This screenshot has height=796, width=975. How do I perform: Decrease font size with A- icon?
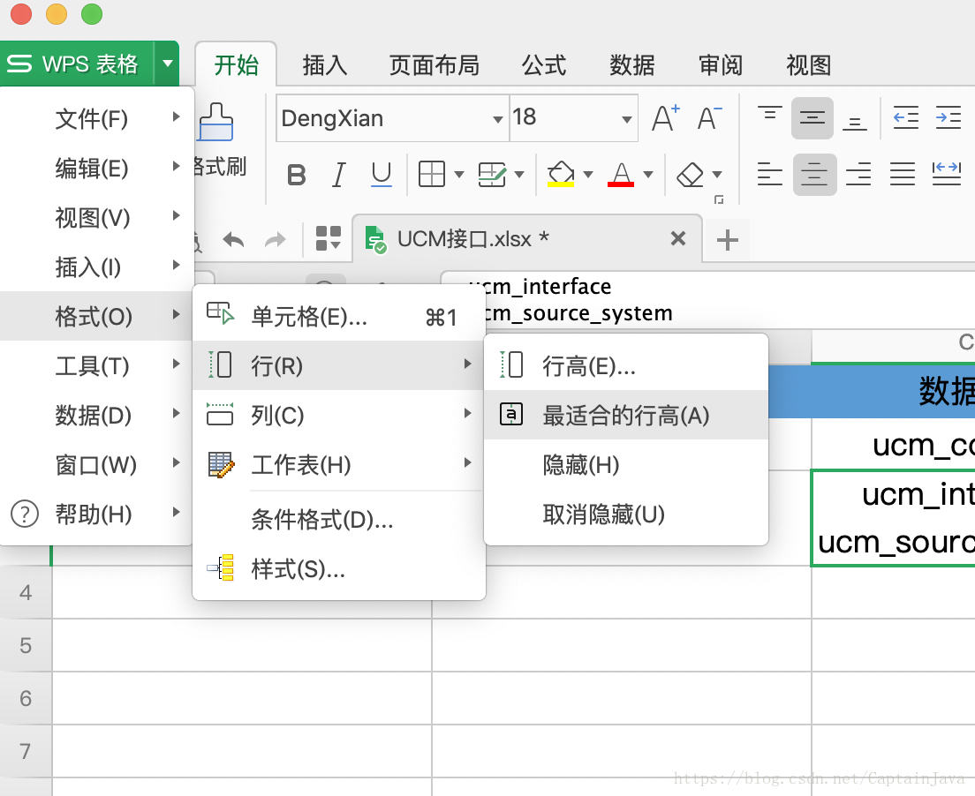point(709,117)
